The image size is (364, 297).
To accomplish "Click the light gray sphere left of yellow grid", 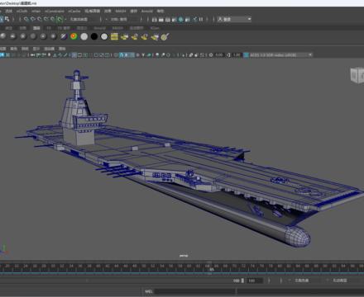I will (x=104, y=36).
